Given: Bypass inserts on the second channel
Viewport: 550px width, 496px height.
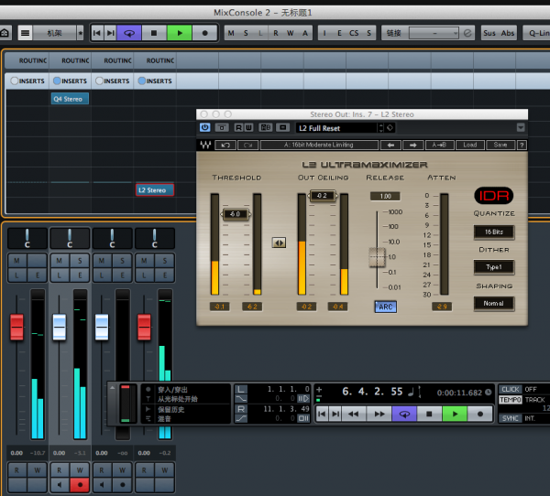Looking at the screenshot, I should coord(57,81).
